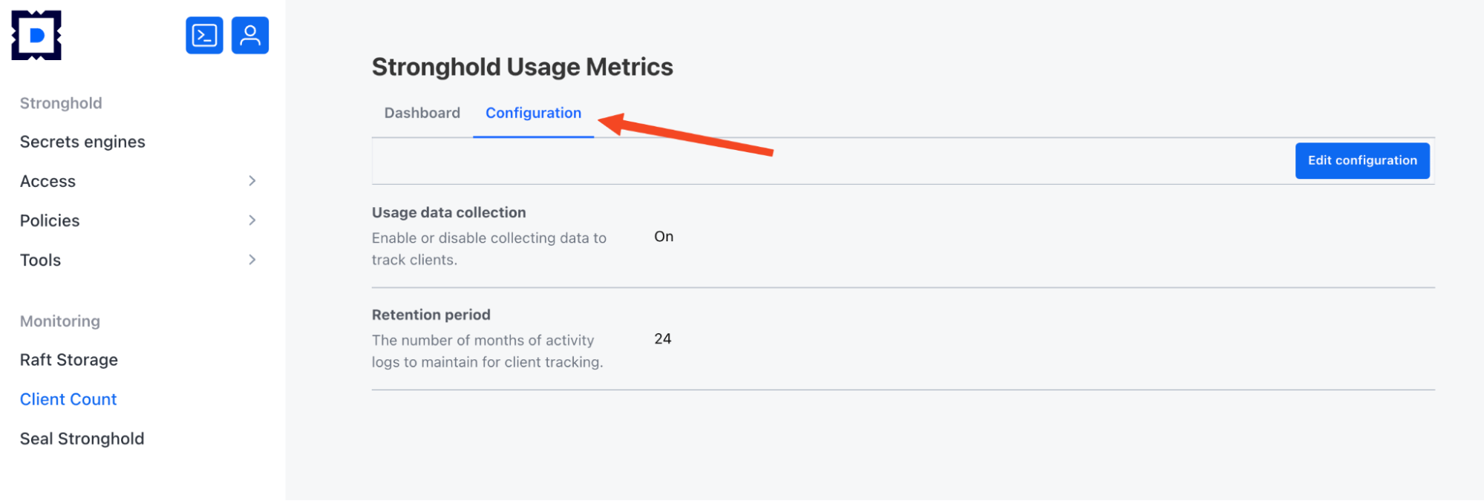Screen dimensions: 1484x501
Task: Switch to the Dashboard tab
Action: click(x=422, y=113)
